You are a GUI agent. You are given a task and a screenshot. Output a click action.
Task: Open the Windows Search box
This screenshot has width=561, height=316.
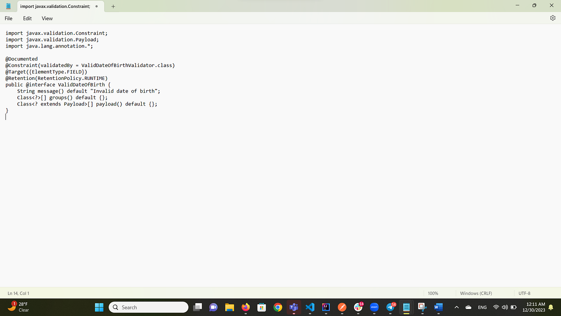pos(148,307)
